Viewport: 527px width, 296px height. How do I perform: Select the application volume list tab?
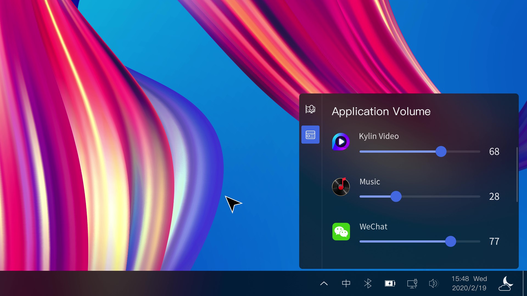point(310,135)
